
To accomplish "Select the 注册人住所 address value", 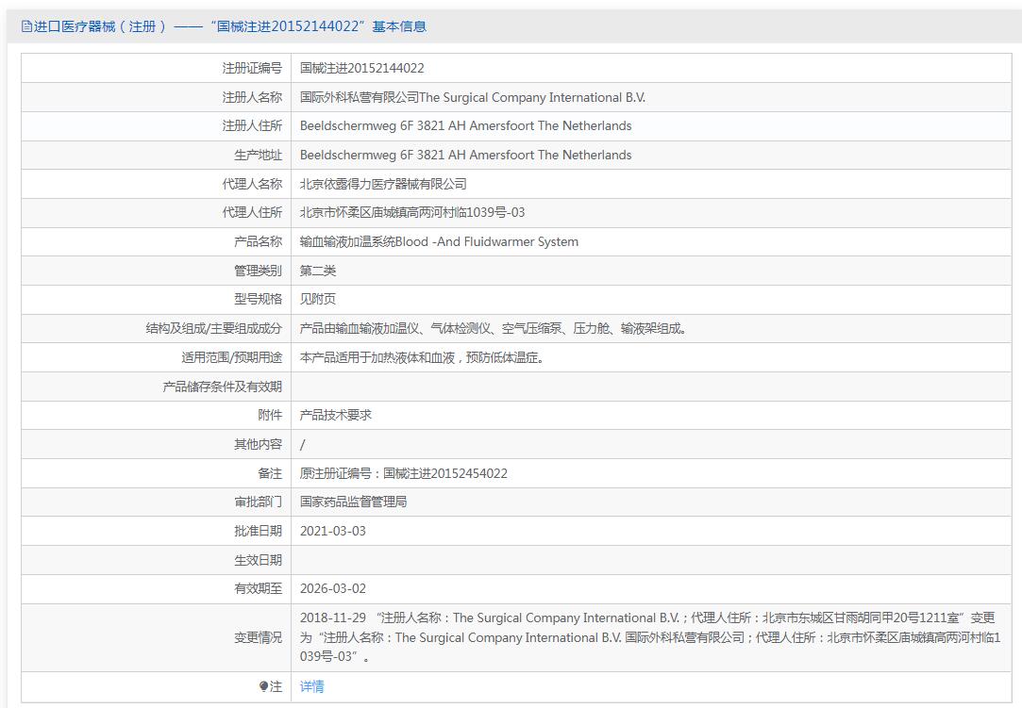I will (x=465, y=125).
